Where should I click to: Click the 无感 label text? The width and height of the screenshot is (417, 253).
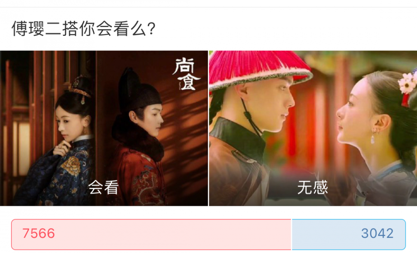pos(313,187)
